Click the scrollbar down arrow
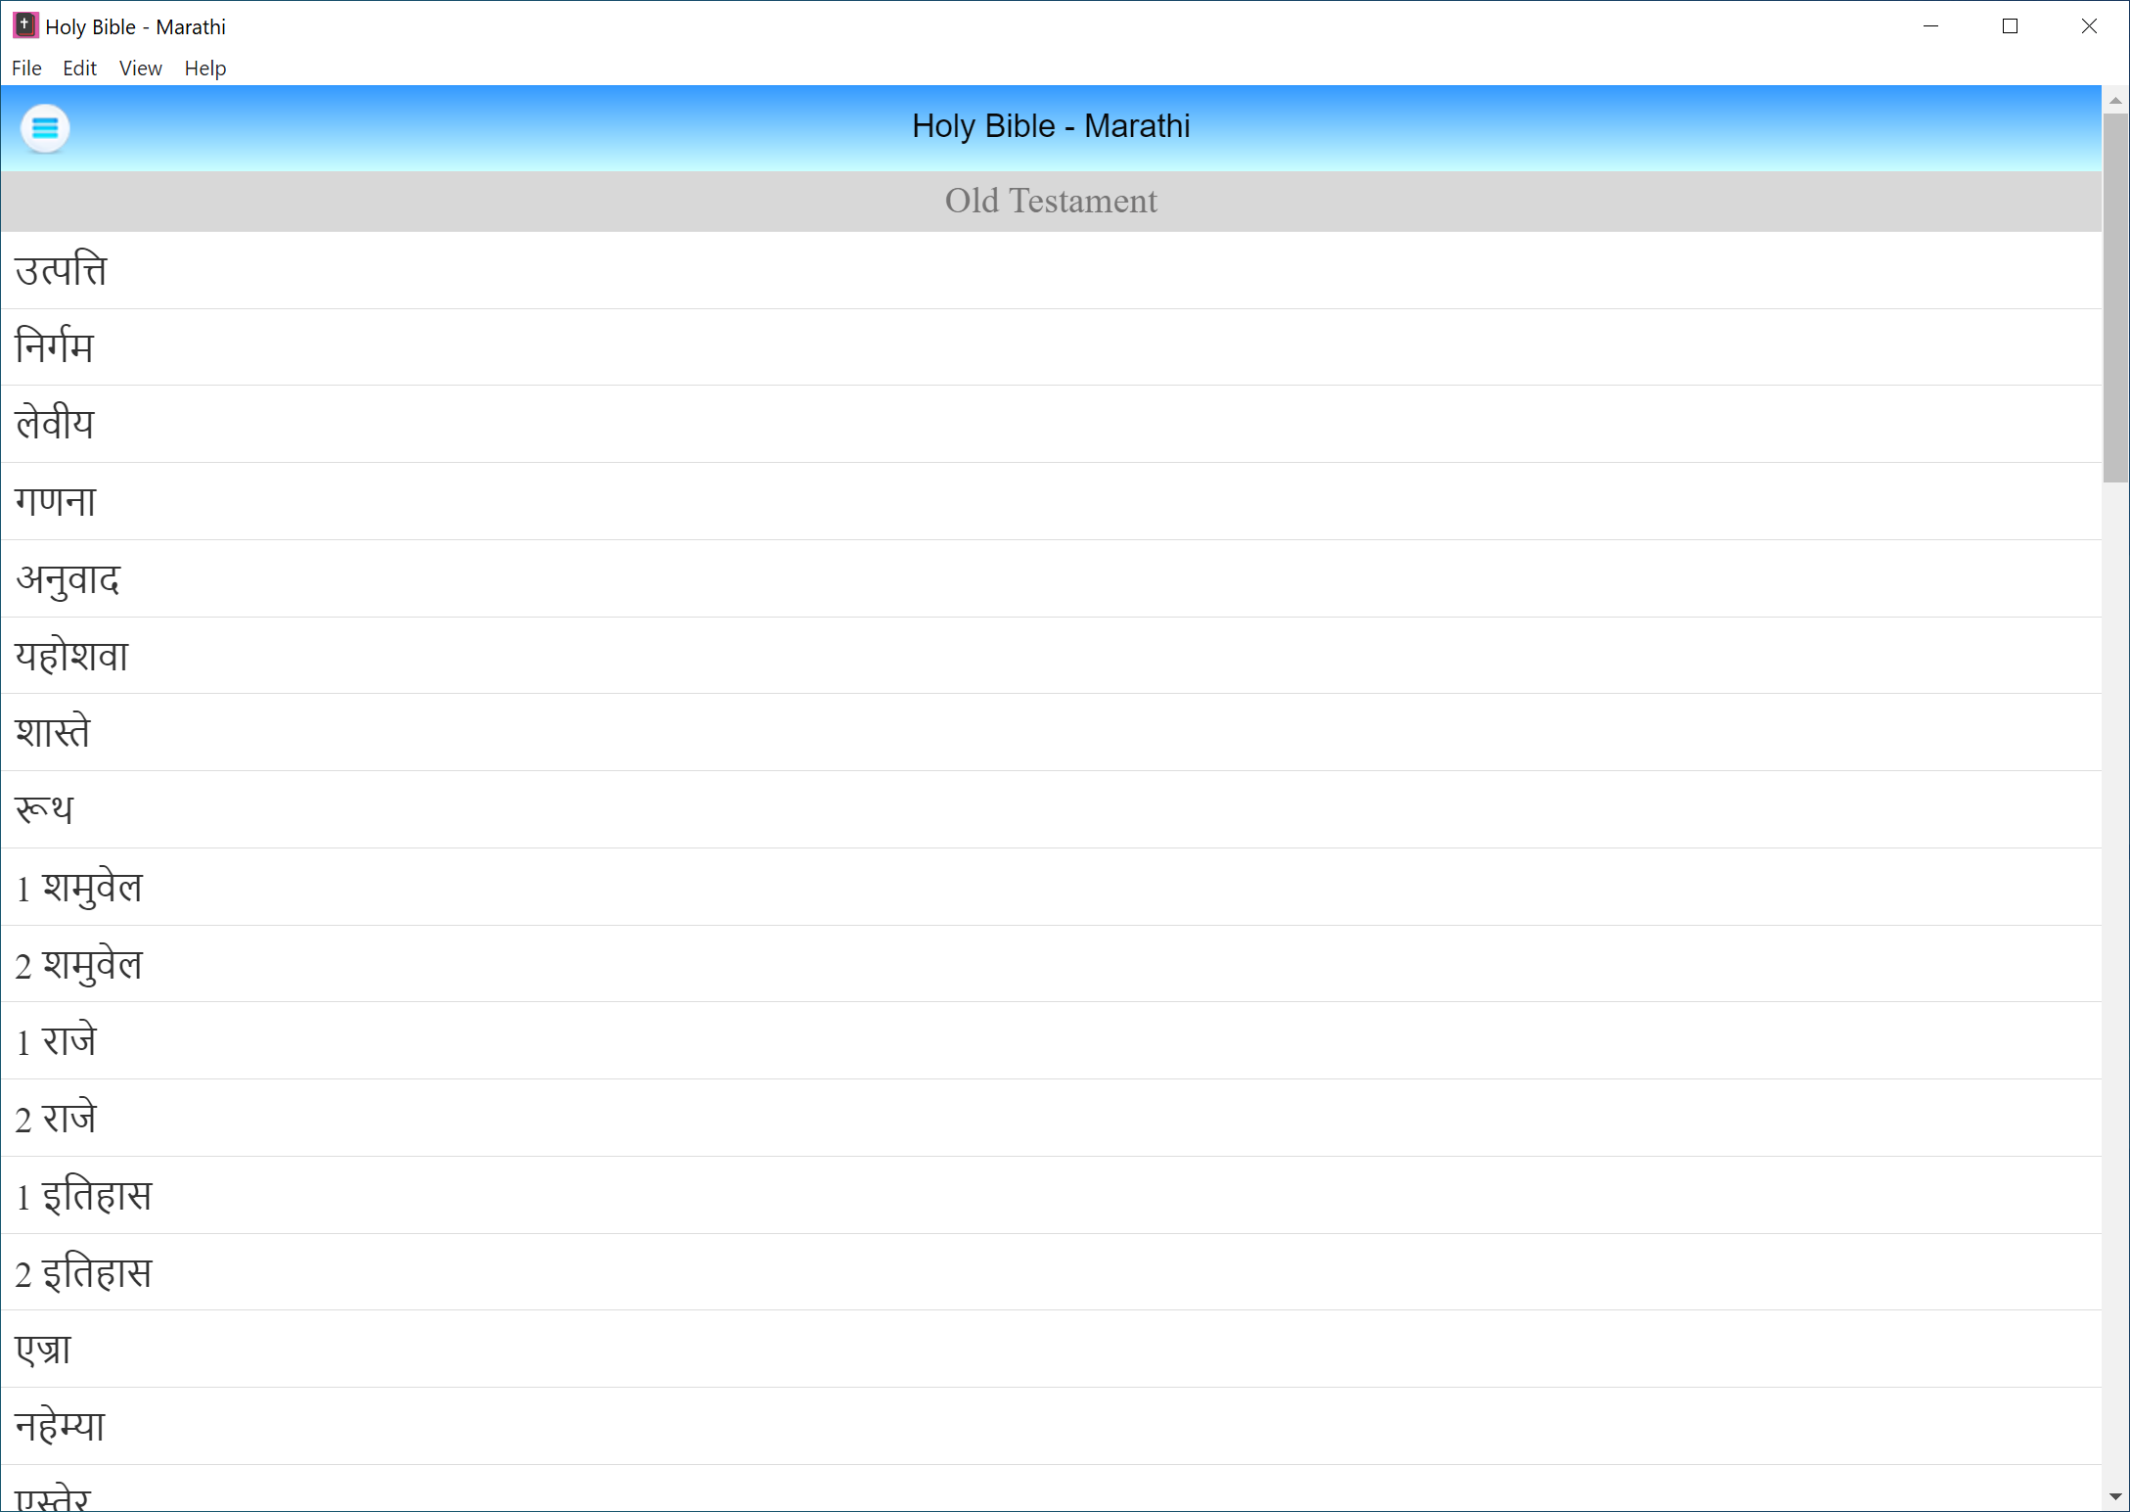 coord(2115,1497)
